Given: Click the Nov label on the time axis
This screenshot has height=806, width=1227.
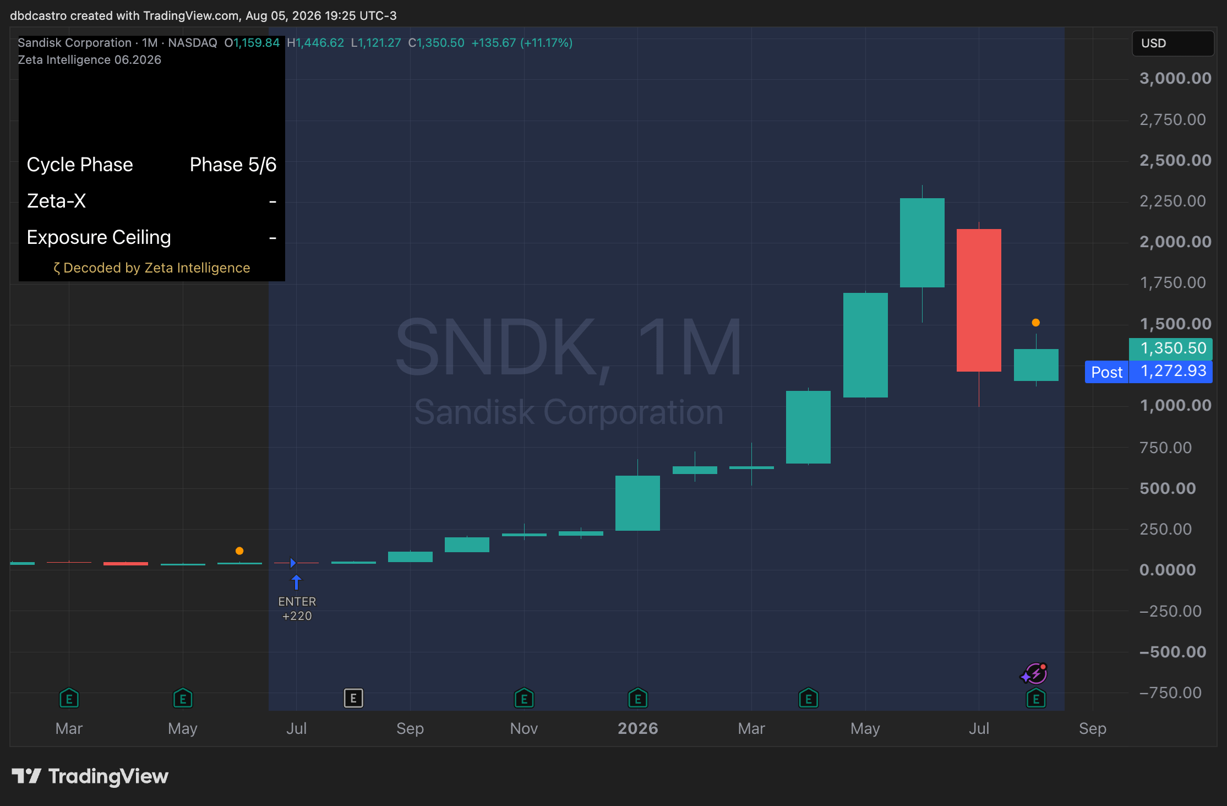Looking at the screenshot, I should [x=524, y=728].
